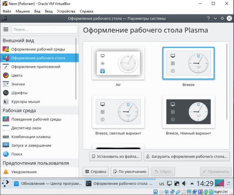Click the VirtualBox USB status icon
This screenshot has width=234, height=195.
pos(178,192)
